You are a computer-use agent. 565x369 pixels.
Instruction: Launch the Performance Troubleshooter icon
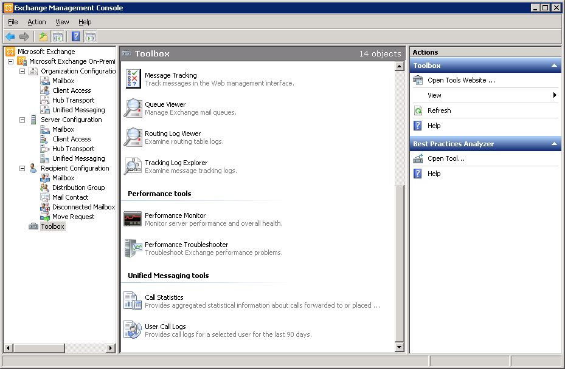coord(133,248)
